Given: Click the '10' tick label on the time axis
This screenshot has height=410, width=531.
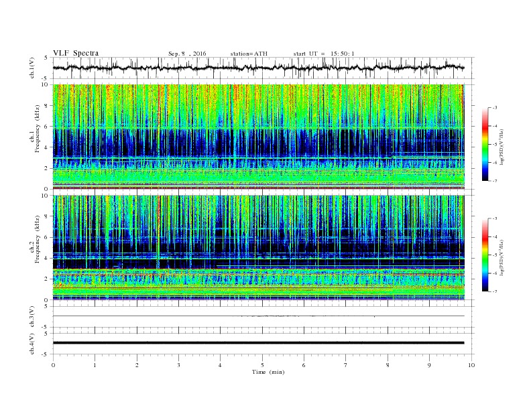Looking at the screenshot, I should coord(471,365).
